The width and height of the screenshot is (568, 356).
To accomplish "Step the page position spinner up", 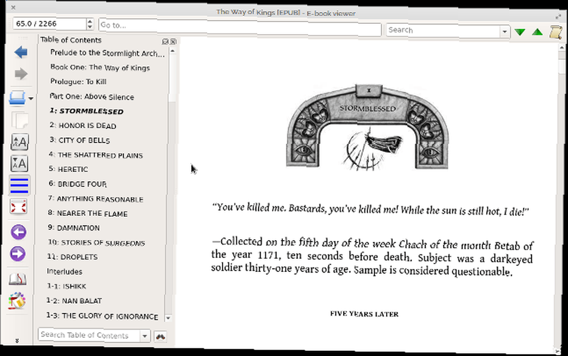I will tap(90, 22).
